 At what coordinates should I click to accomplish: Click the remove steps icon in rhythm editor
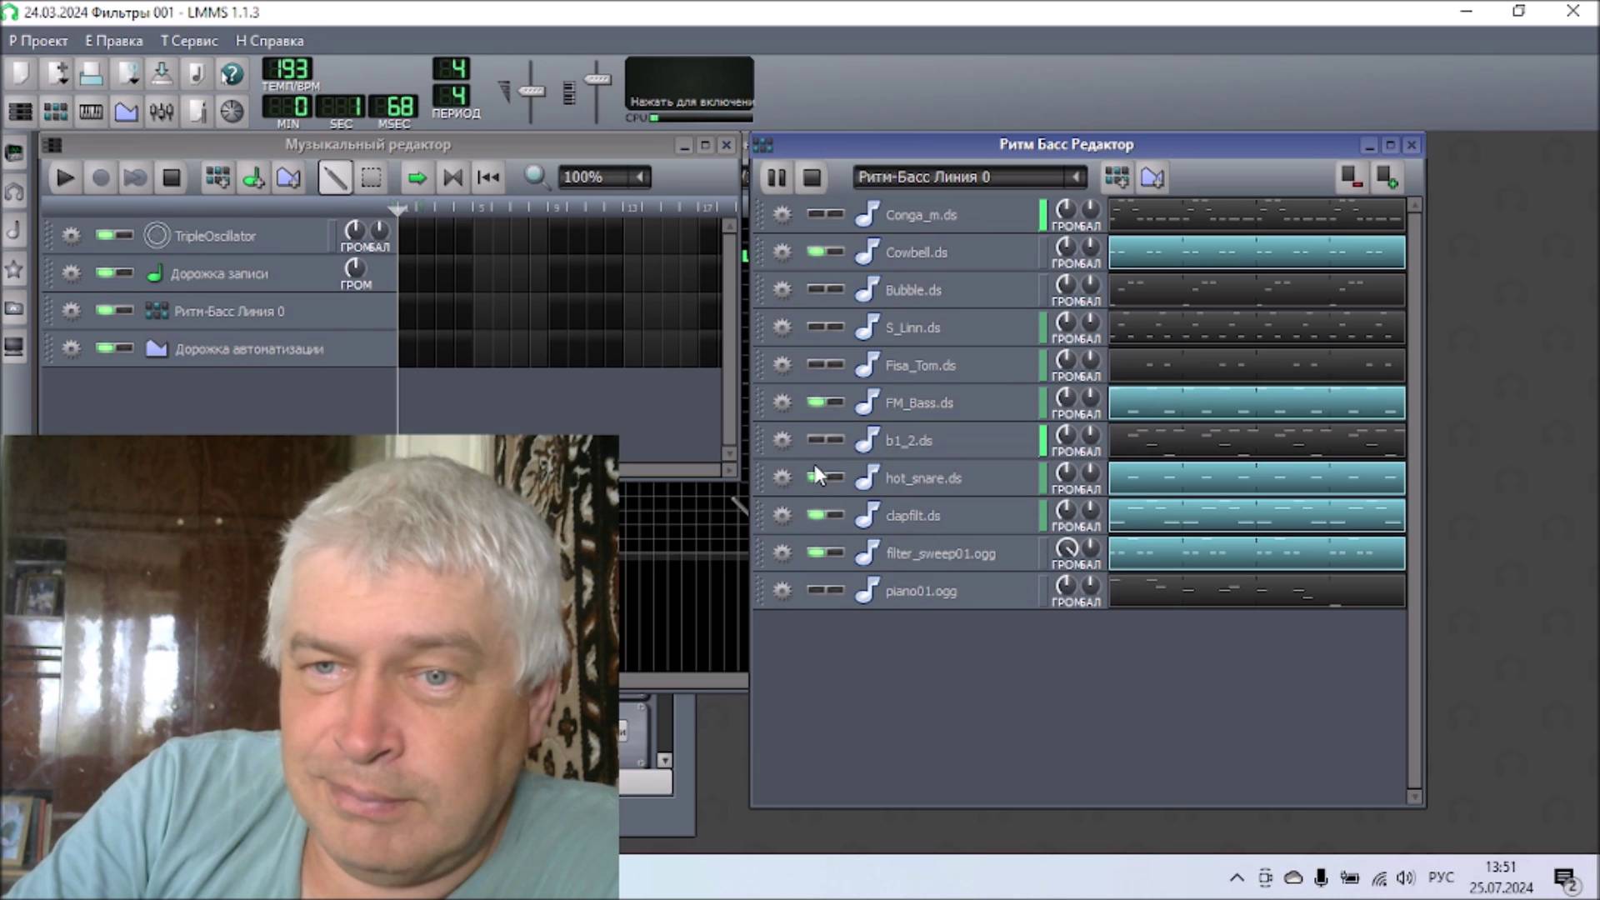tap(1351, 177)
